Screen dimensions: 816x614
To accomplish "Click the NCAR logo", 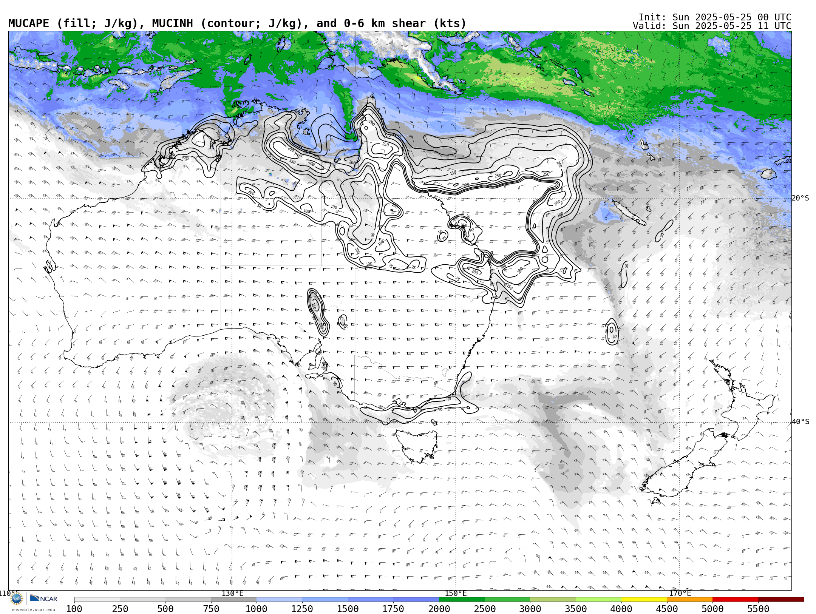I will (x=43, y=598).
